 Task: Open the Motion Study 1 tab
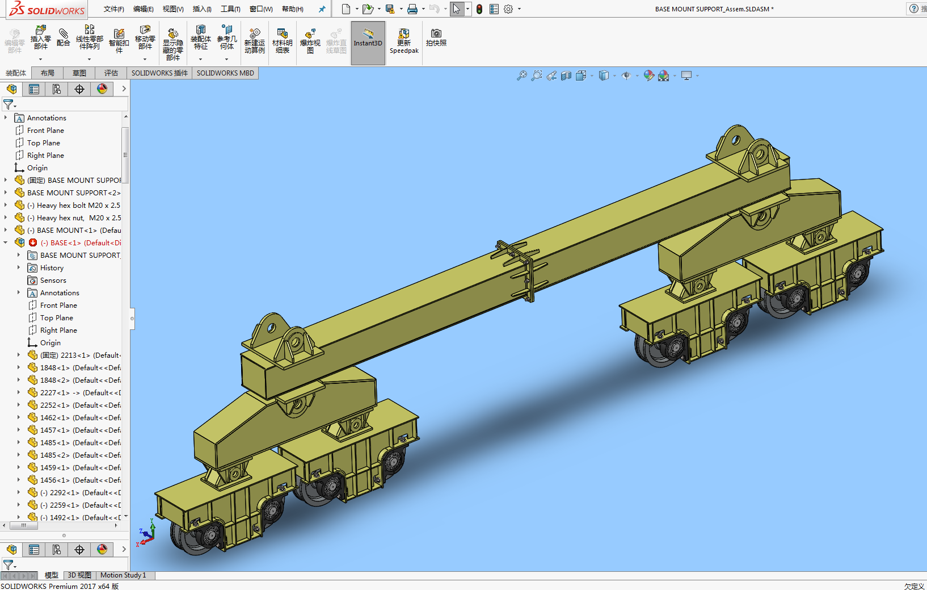click(x=123, y=575)
